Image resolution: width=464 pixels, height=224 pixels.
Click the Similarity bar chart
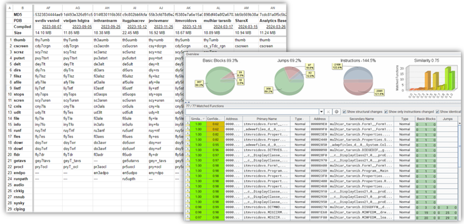point(429,80)
